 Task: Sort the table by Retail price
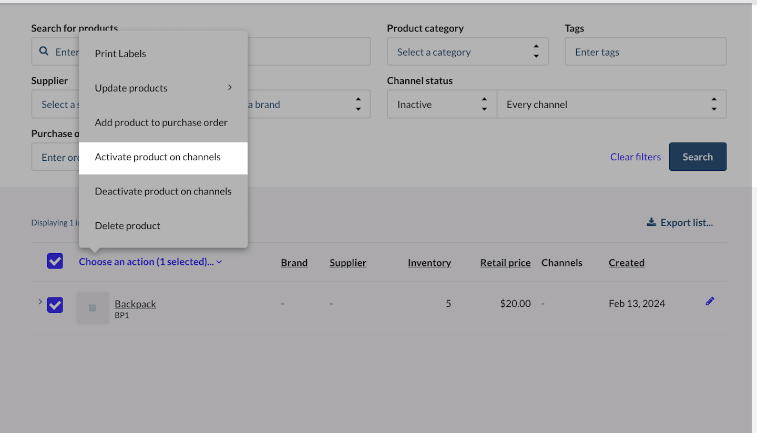pos(505,263)
